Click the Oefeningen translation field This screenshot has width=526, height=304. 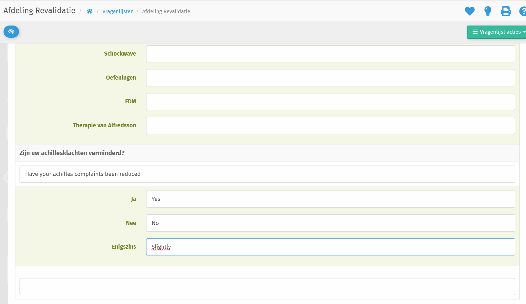pyautogui.click(x=330, y=78)
